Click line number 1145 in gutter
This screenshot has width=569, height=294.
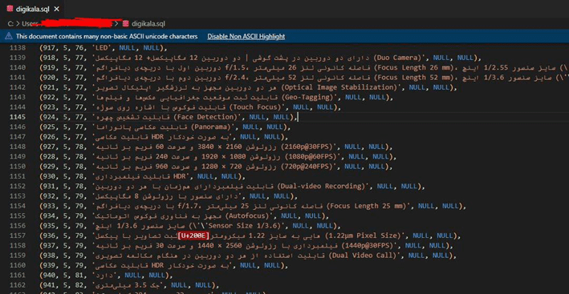tap(18, 117)
